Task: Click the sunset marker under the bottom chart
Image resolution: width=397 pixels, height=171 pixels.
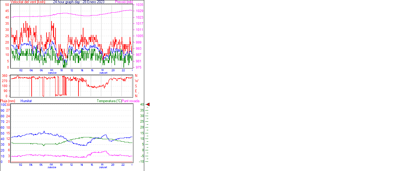Action: click(103, 167)
